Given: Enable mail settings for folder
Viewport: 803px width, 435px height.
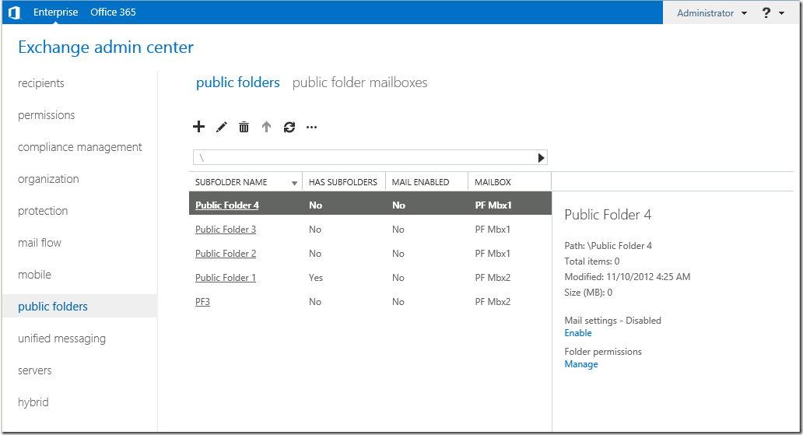Looking at the screenshot, I should (577, 333).
